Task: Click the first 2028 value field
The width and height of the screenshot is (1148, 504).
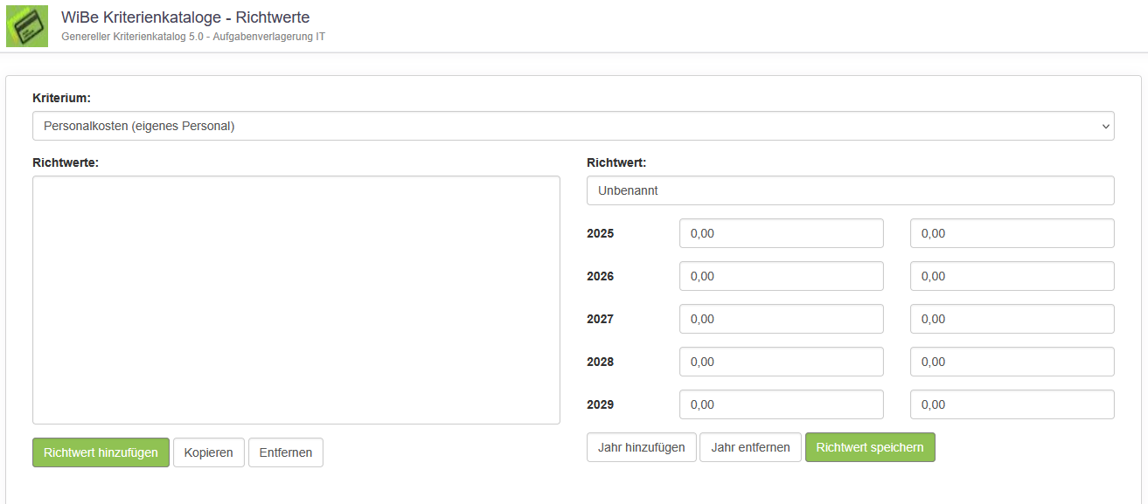Action: click(781, 362)
